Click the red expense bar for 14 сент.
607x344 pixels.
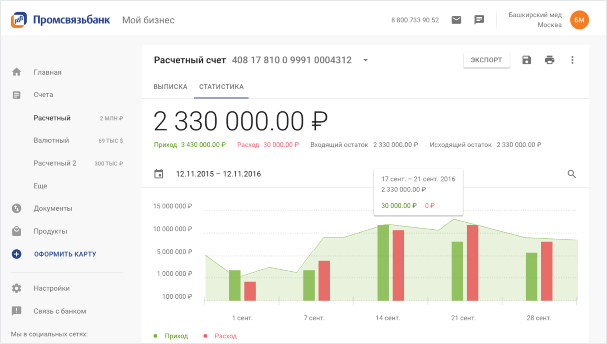click(398, 265)
